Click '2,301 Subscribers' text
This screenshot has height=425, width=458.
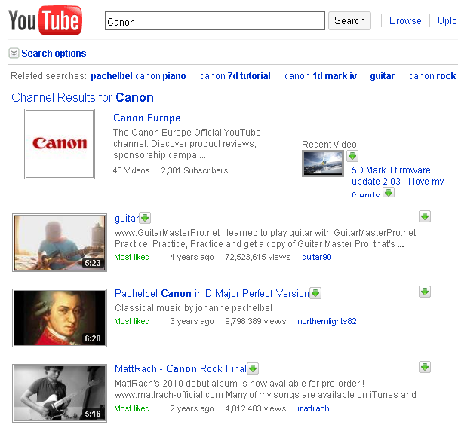coord(195,170)
